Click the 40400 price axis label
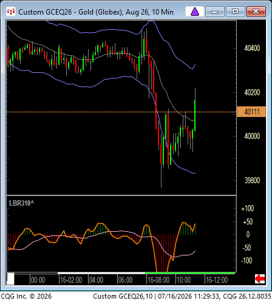The width and height of the screenshot is (272, 301). [252, 48]
